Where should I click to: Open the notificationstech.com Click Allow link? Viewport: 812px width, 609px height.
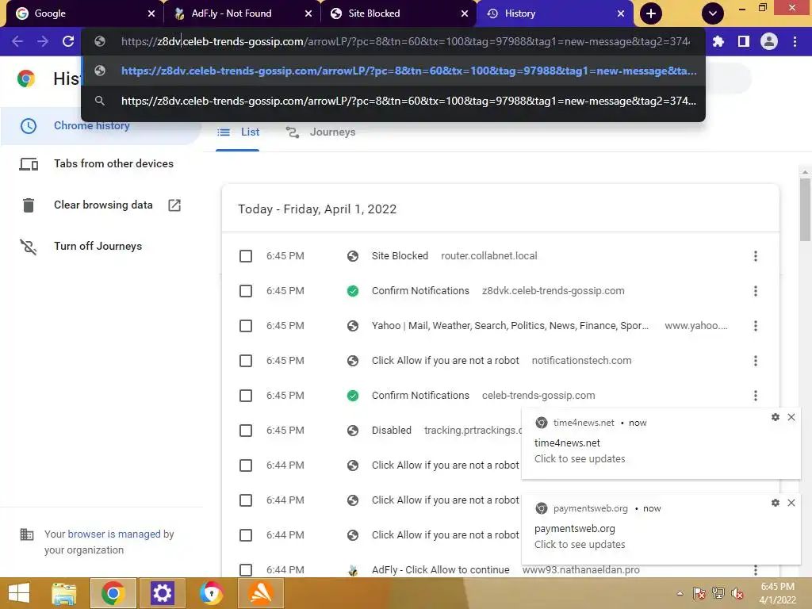446,361
